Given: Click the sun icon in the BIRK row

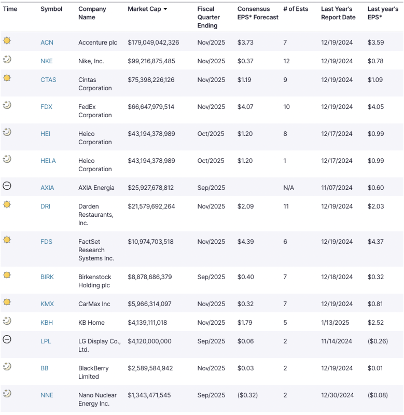Looking at the screenshot, I should pyautogui.click(x=7, y=275).
